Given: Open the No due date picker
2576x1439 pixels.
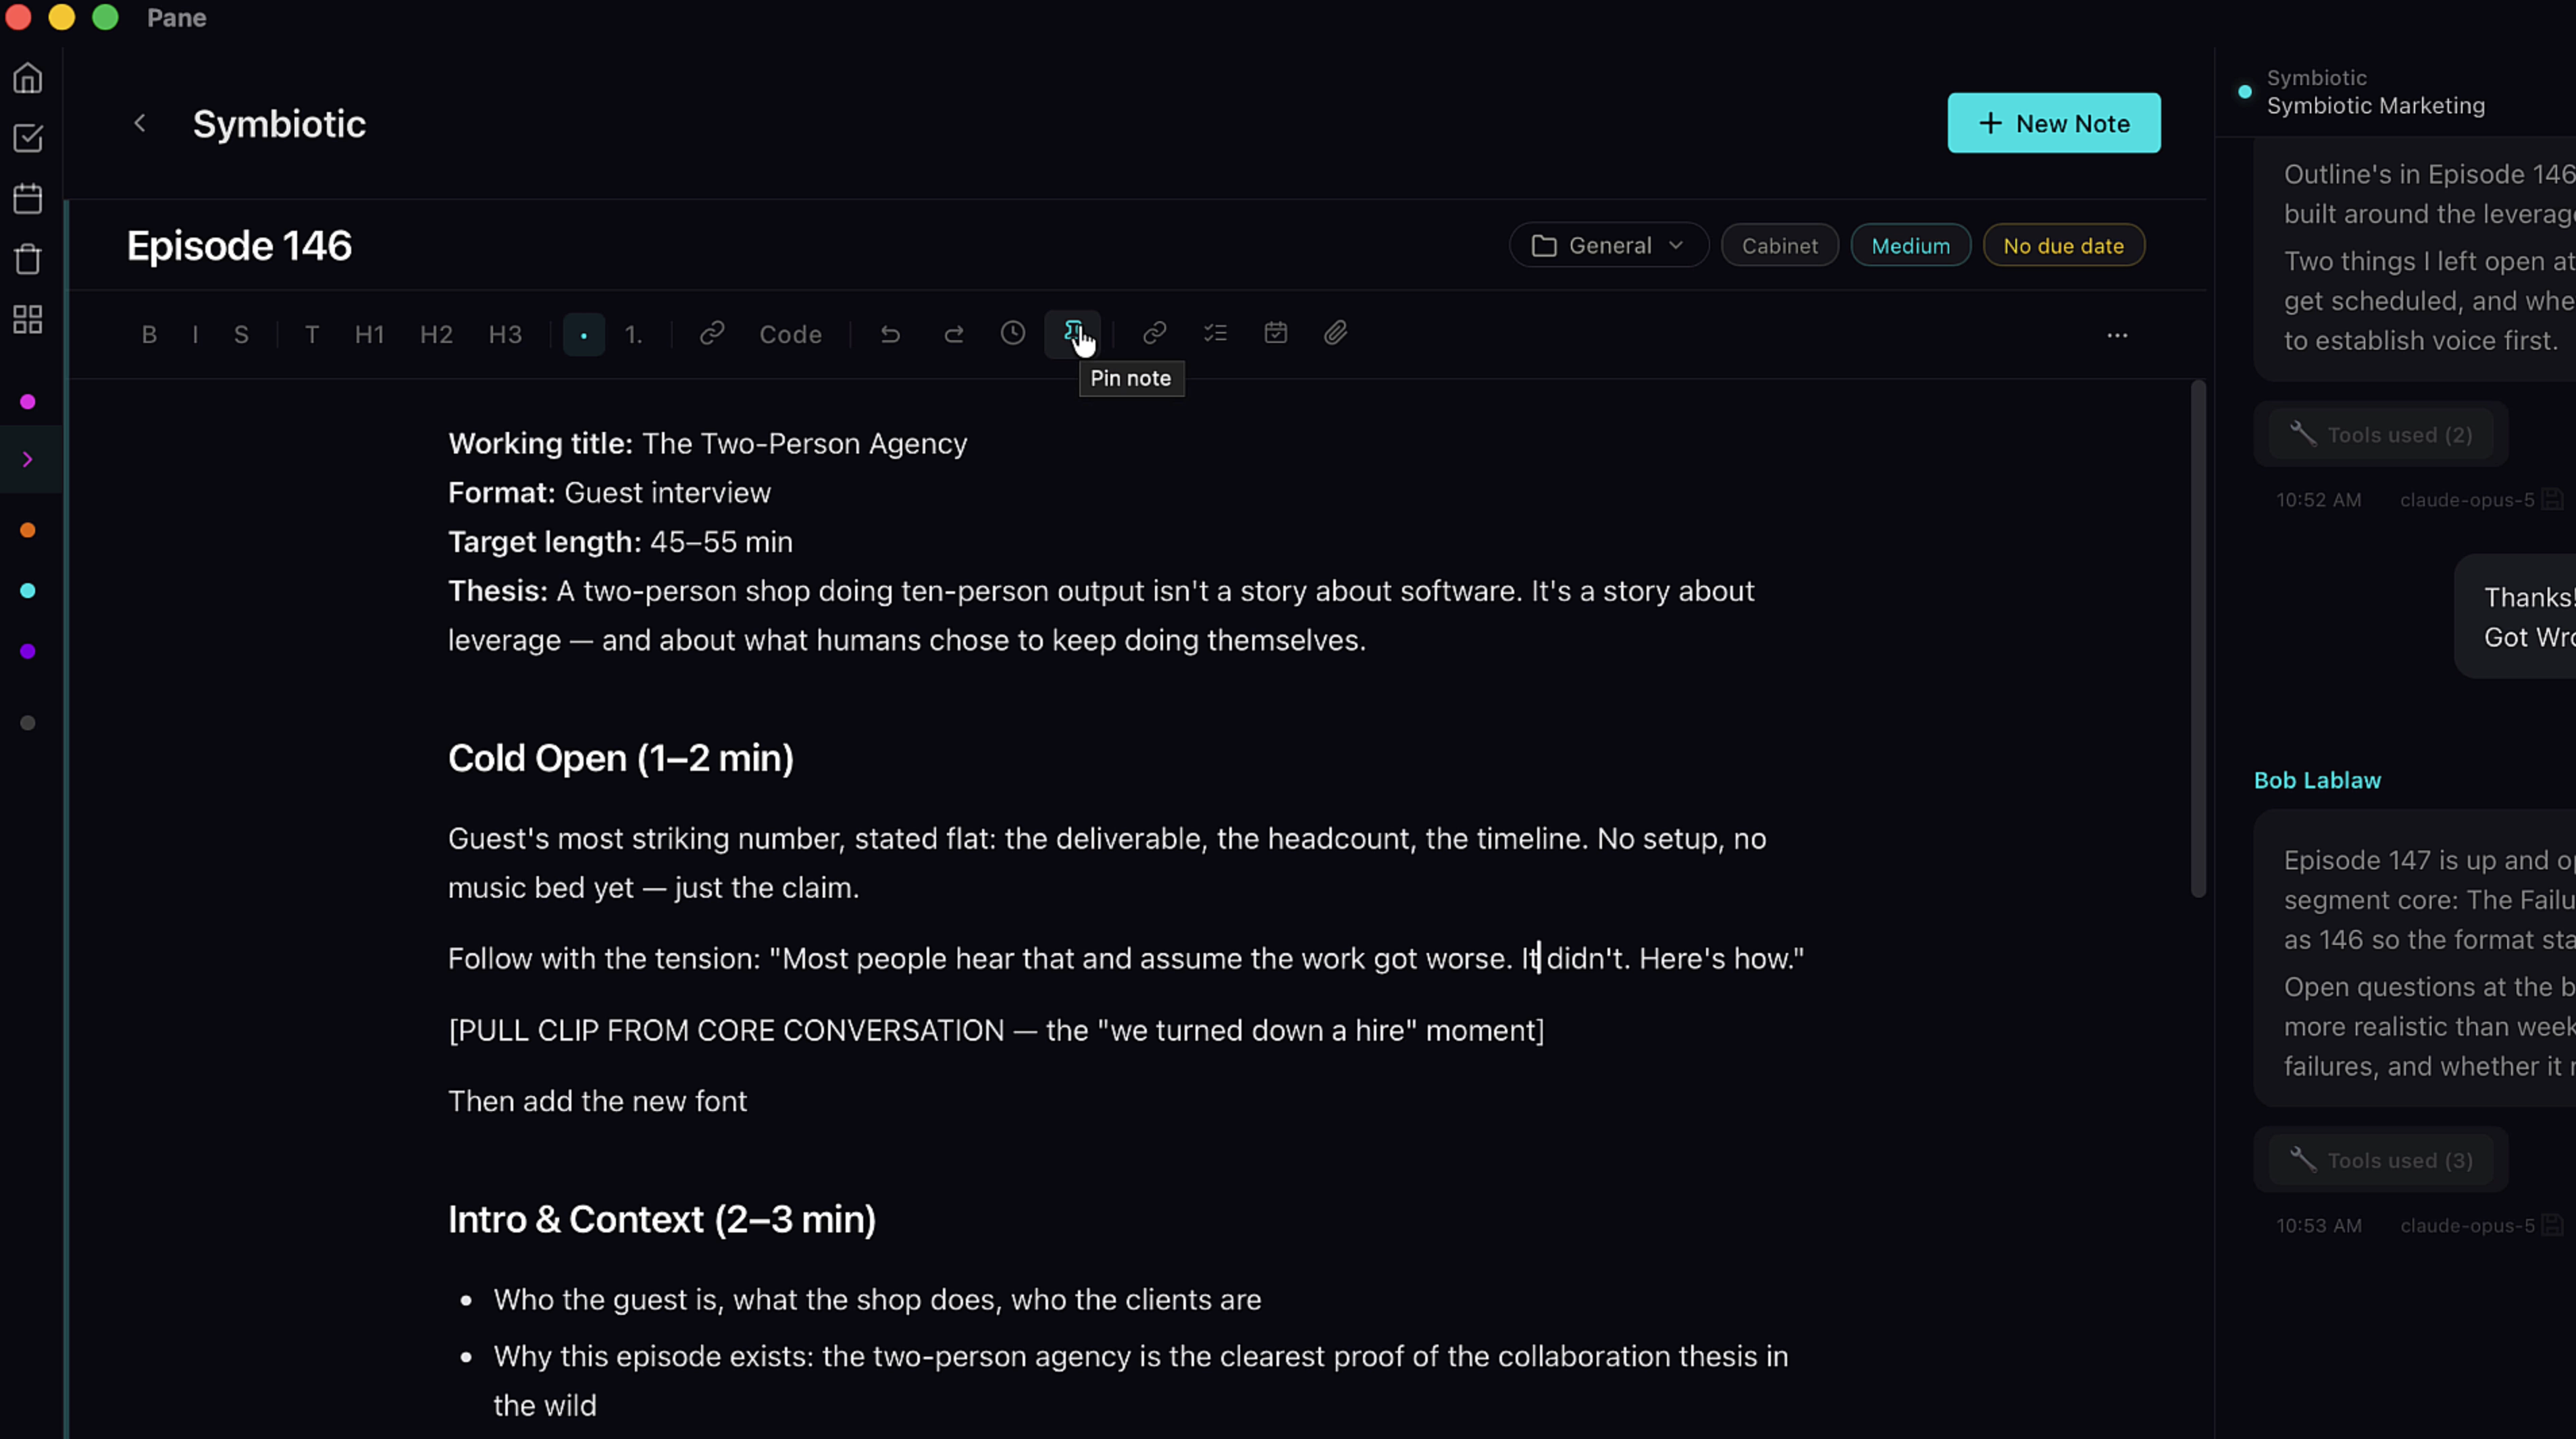Looking at the screenshot, I should coord(2063,246).
